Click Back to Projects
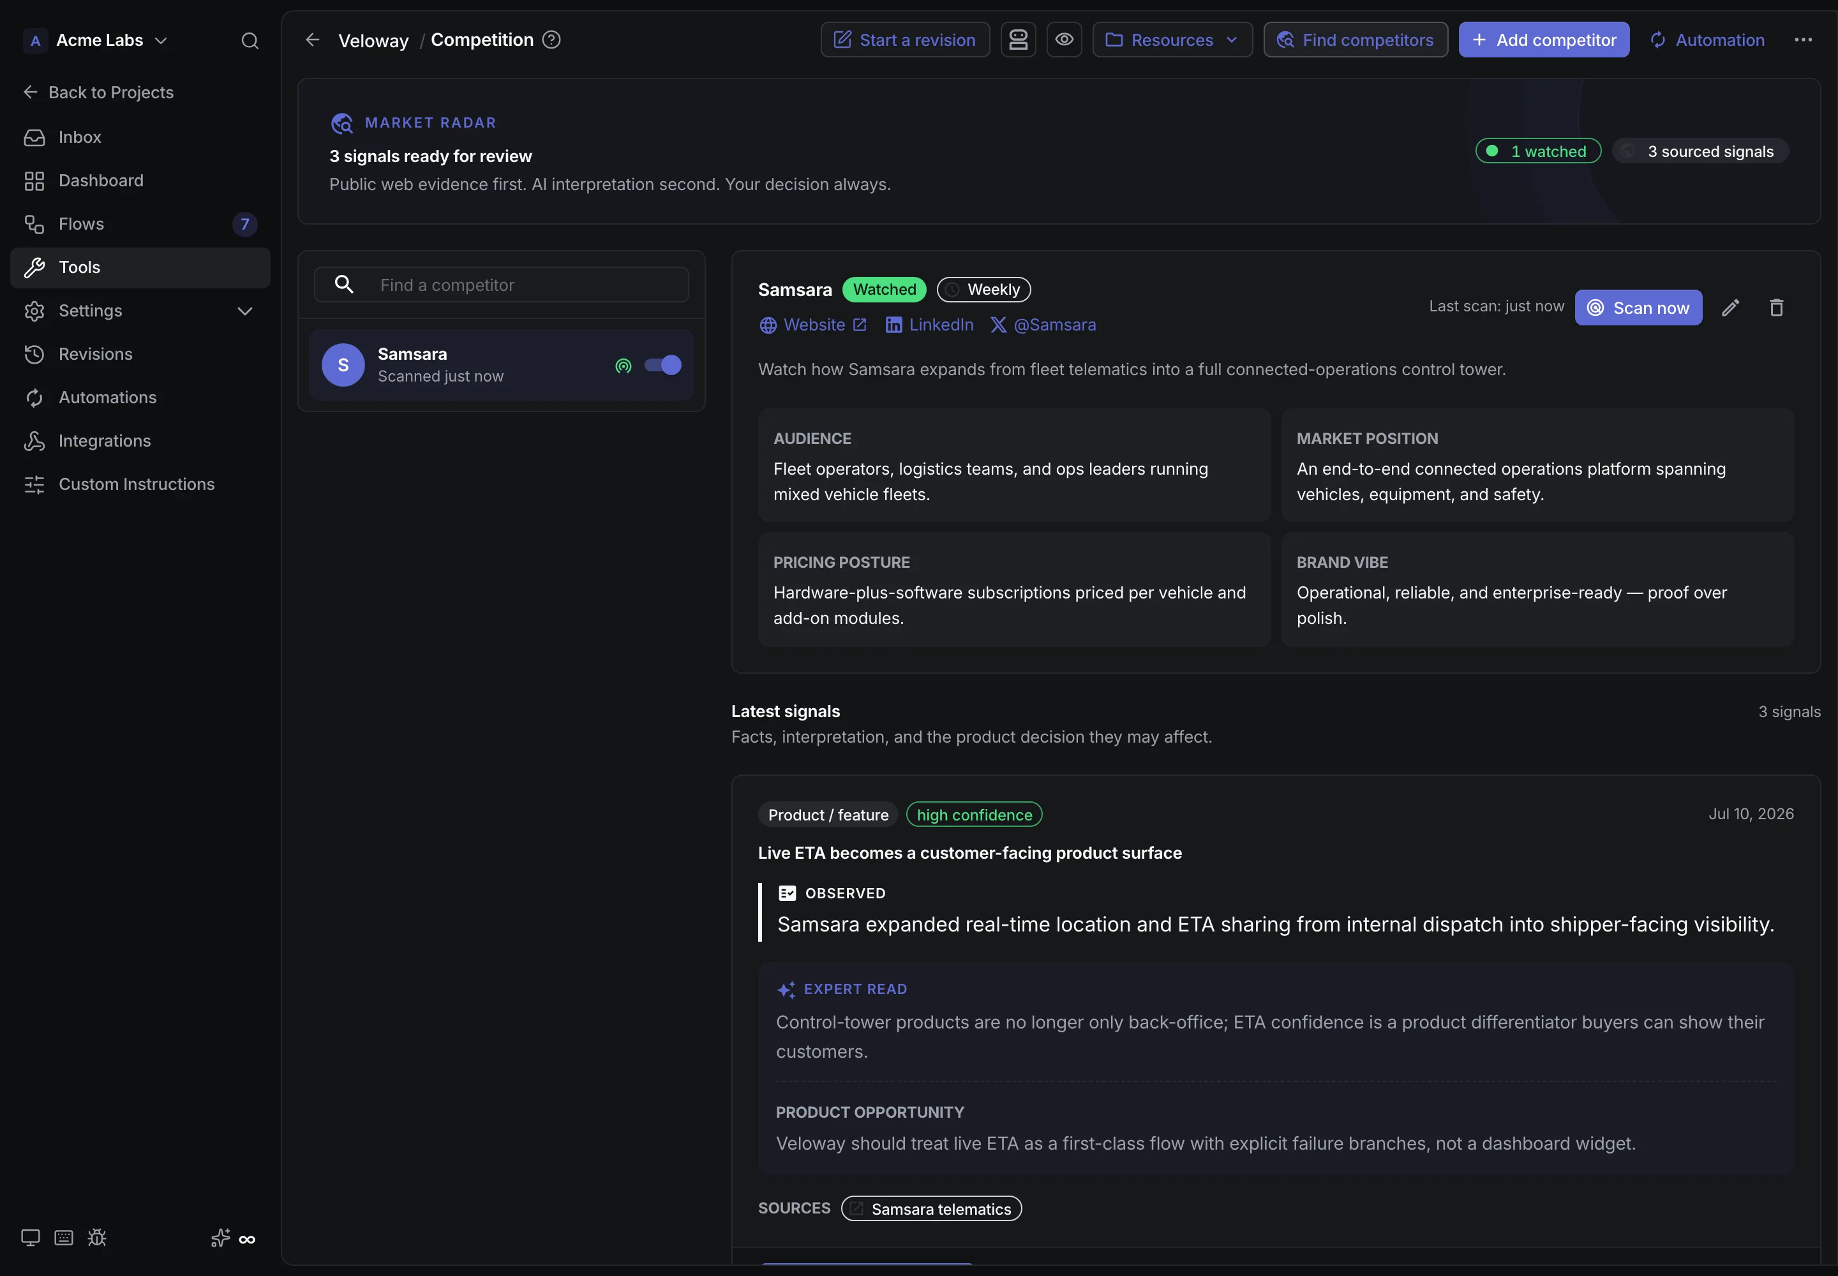 coord(98,93)
